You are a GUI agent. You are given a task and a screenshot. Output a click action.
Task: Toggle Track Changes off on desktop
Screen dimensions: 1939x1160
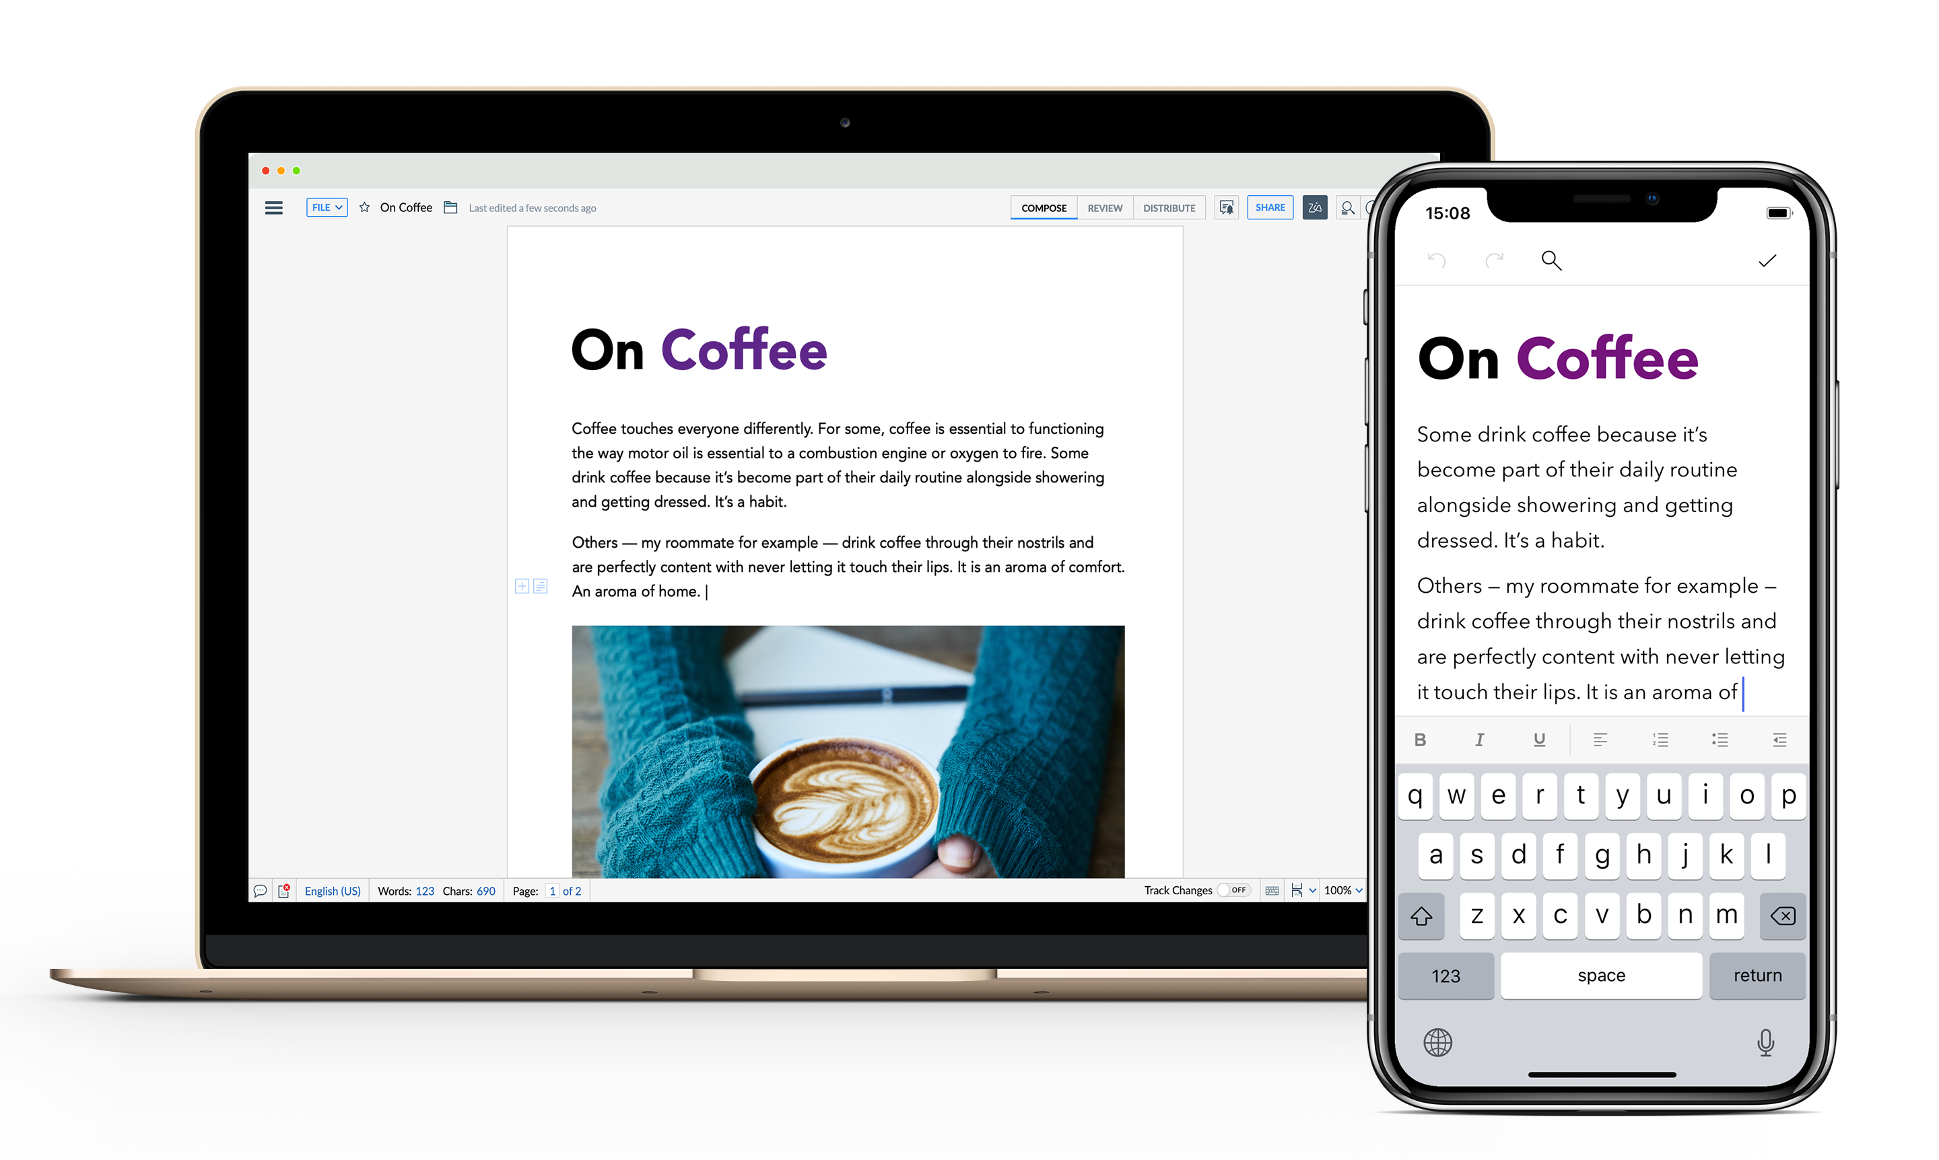(1233, 890)
